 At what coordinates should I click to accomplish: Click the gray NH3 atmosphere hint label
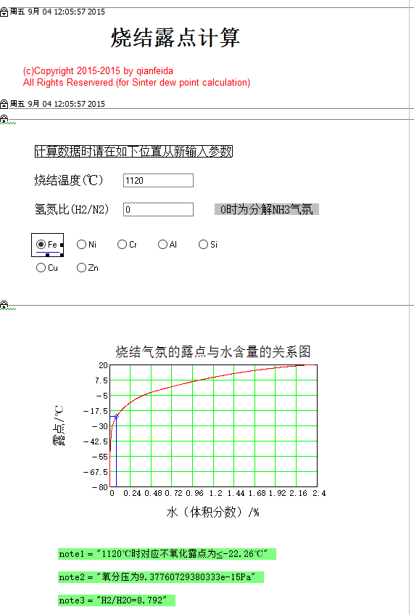click(267, 209)
